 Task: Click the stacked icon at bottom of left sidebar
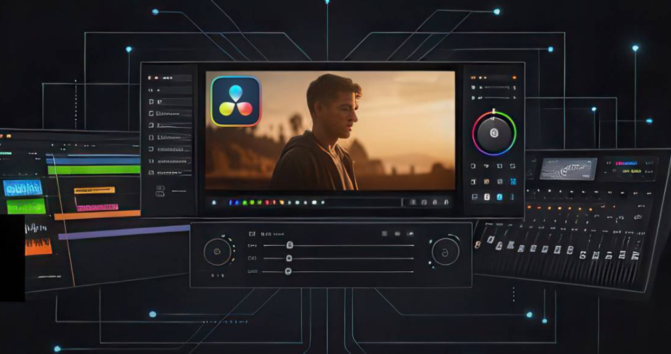(160, 192)
